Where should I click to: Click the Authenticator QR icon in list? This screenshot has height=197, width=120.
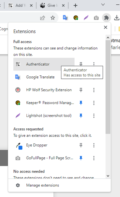point(18,64)
